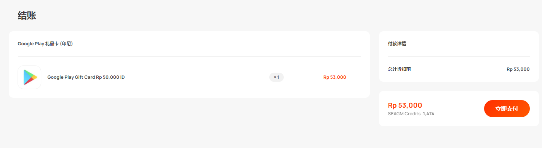Click the 结账 checkout page heading
Image resolution: width=542 pixels, height=148 pixels.
point(27,16)
